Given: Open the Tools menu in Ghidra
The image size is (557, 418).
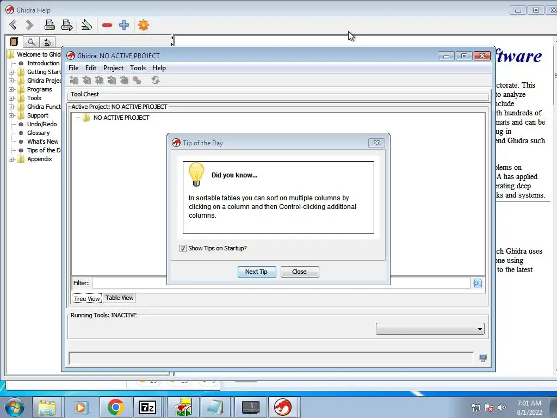Looking at the screenshot, I should point(138,68).
